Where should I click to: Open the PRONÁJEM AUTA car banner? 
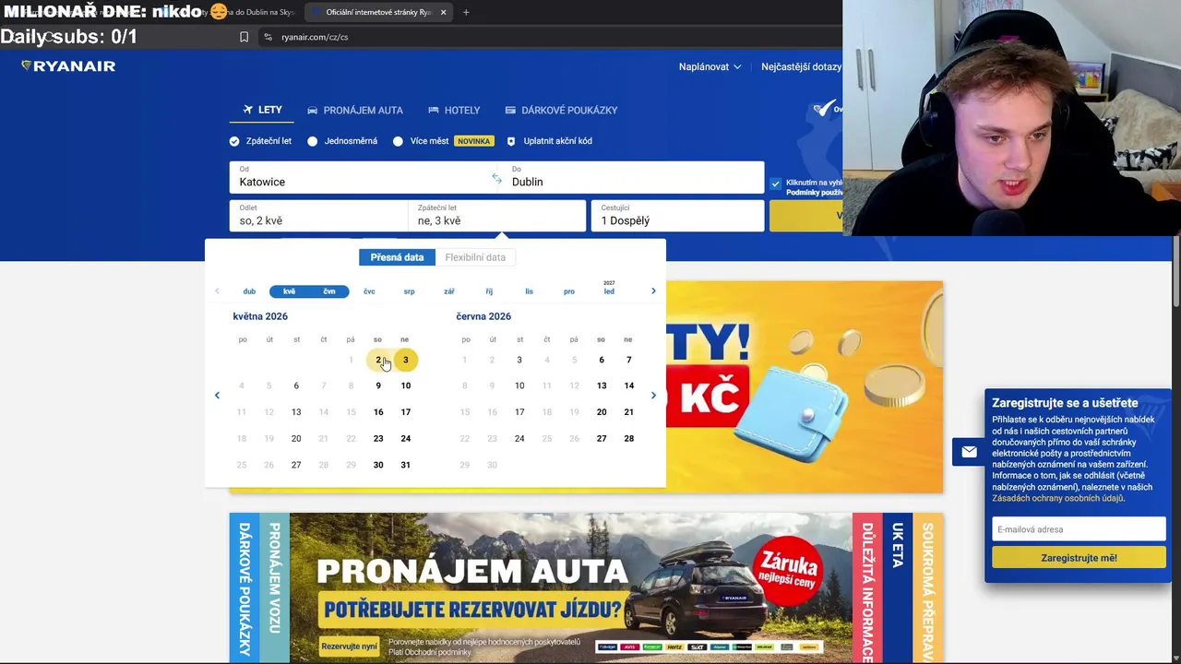coord(571,587)
